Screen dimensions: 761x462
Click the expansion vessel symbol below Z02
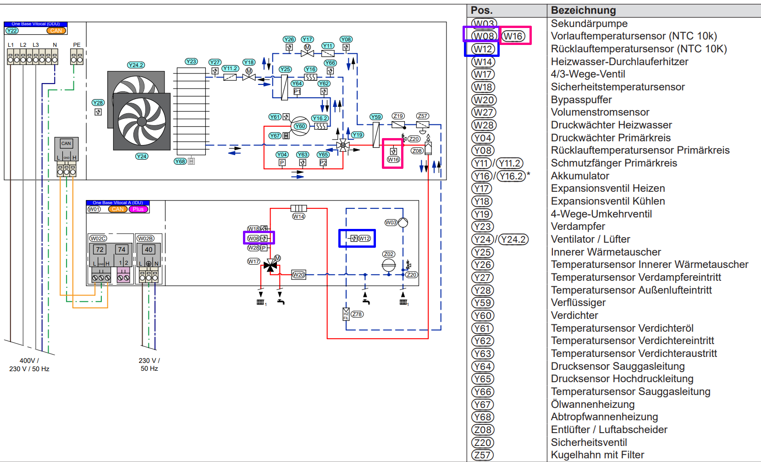[x=389, y=265]
